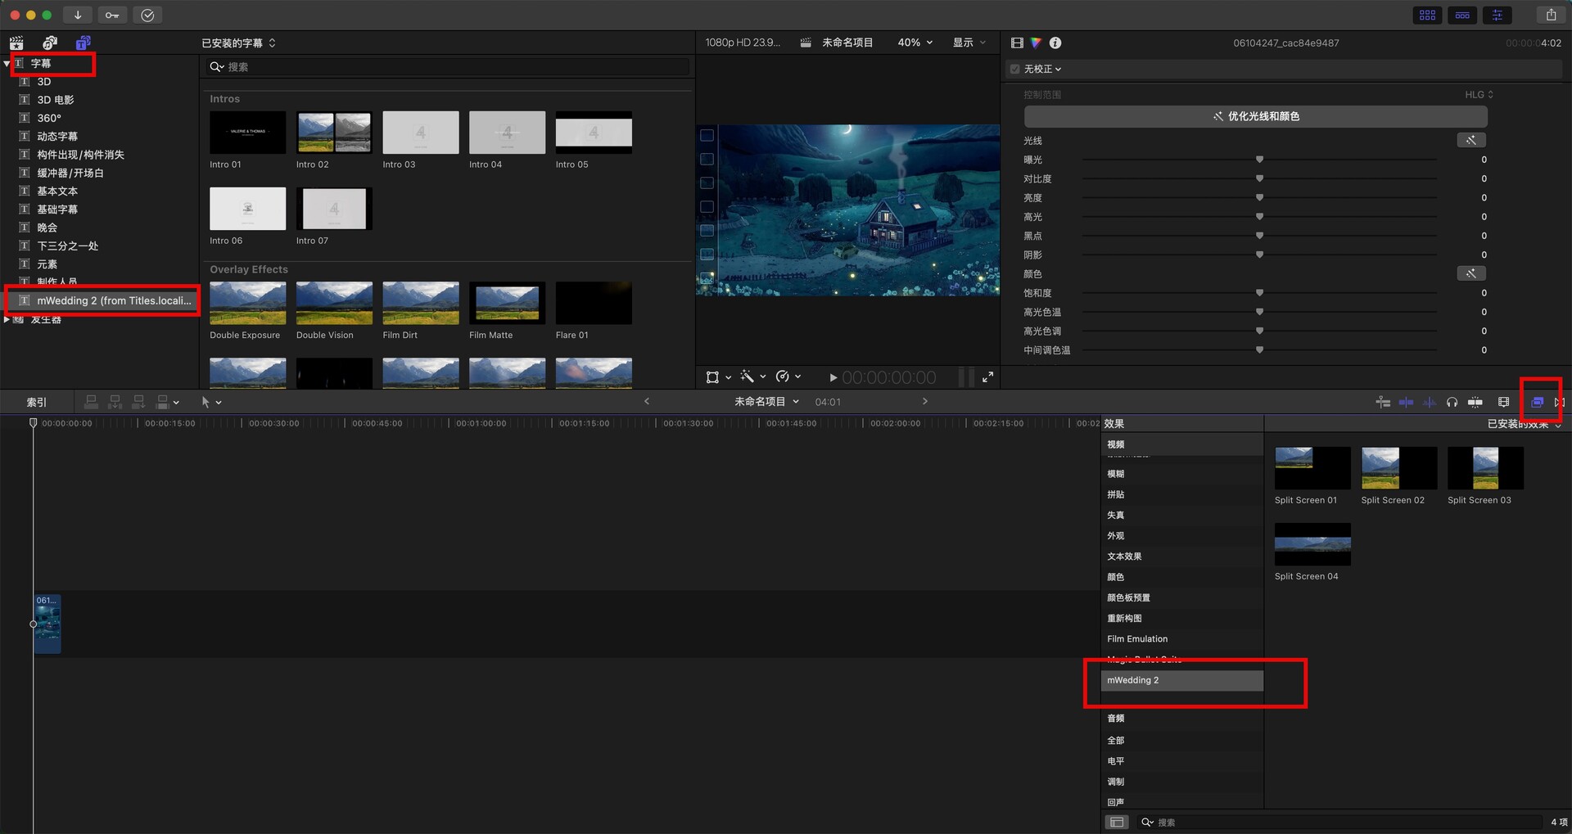Open enhancements magic wand popup
The height and width of the screenshot is (834, 1572).
coord(752,376)
